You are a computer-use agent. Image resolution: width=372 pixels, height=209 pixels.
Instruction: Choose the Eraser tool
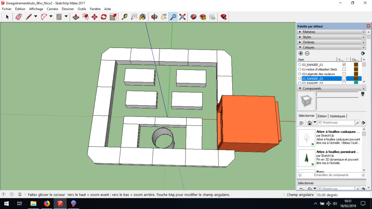(19, 17)
